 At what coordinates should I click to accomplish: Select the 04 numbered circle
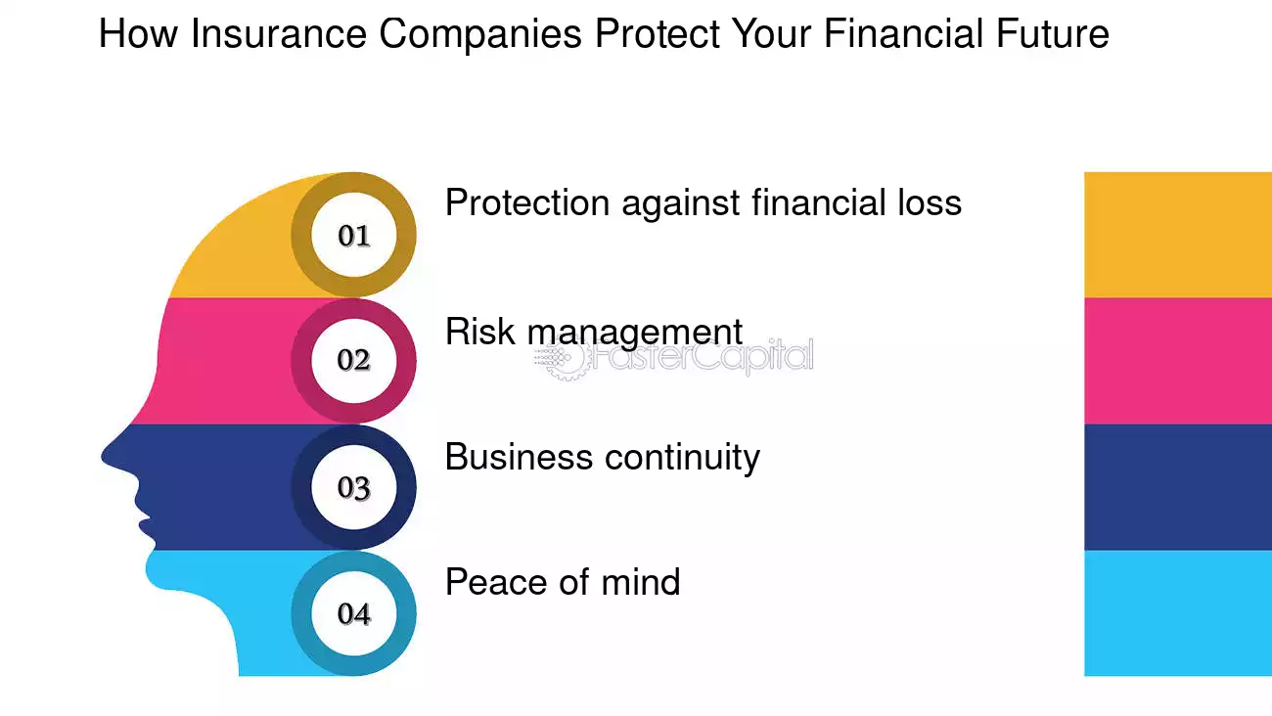pos(353,613)
